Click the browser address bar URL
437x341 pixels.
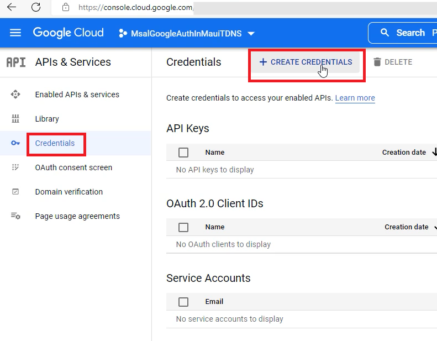[135, 7]
